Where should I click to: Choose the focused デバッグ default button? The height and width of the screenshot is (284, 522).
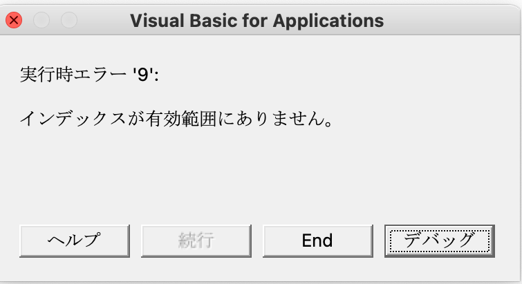439,240
